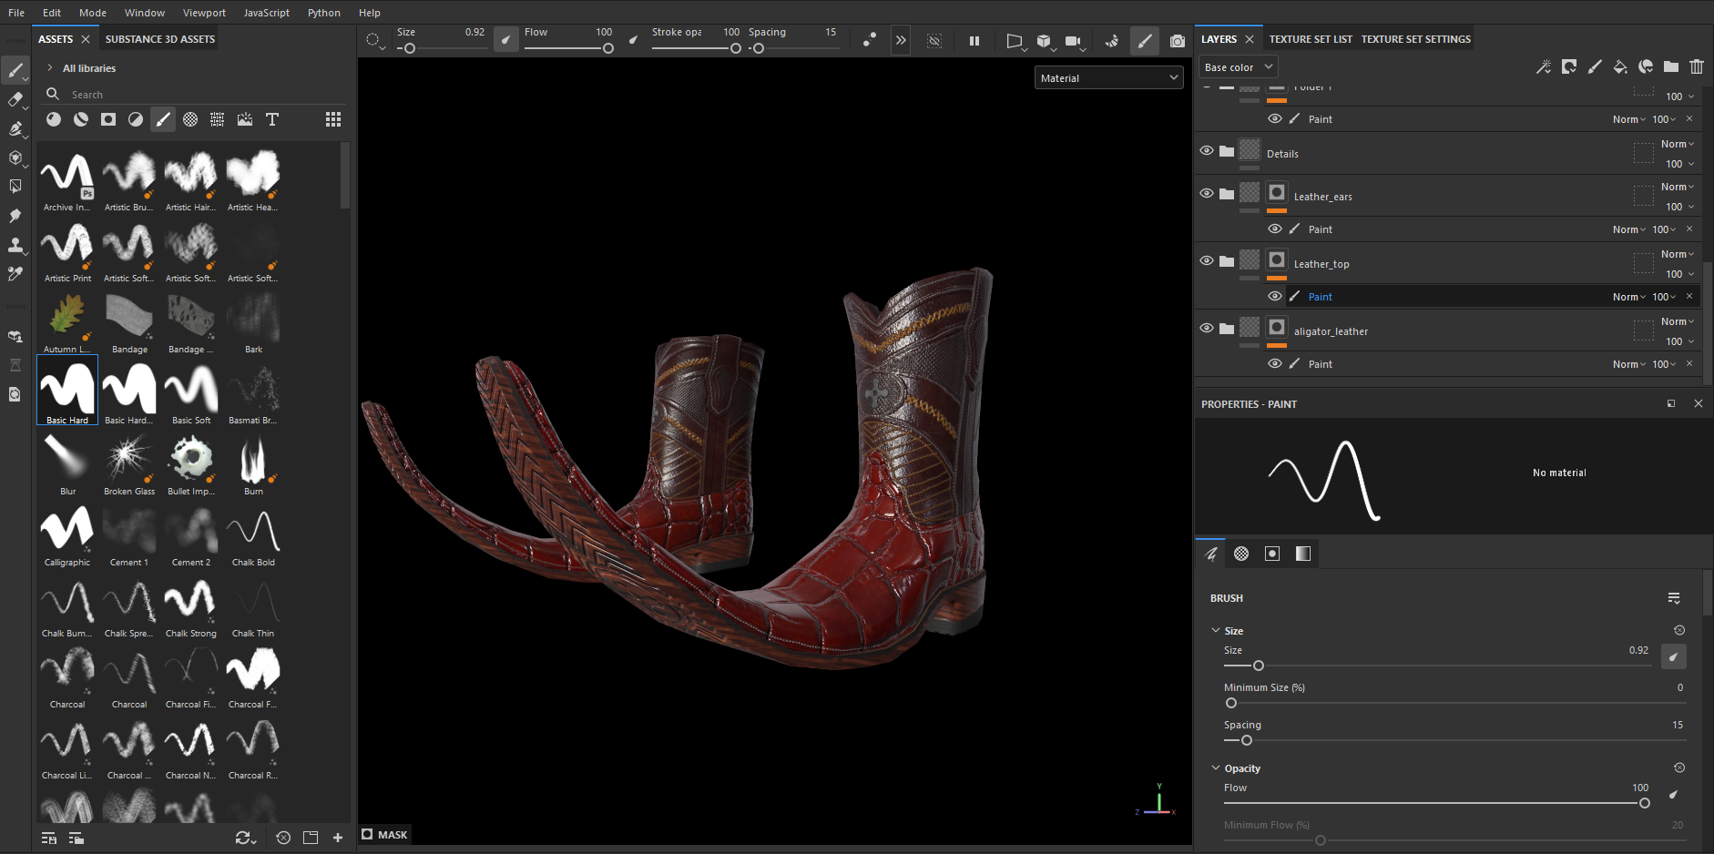
Task: Switch to Texture Set Settings tab
Action: pyautogui.click(x=1415, y=39)
